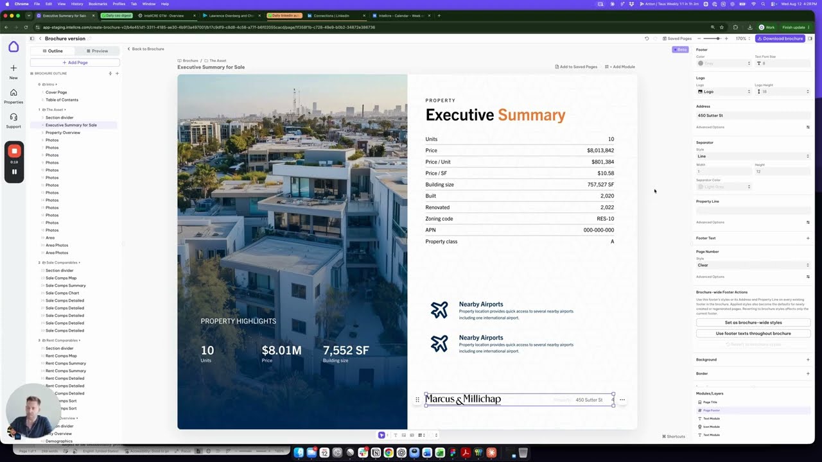Click drag handle icon left of footer
Image resolution: width=822 pixels, height=462 pixels.
pyautogui.click(x=417, y=400)
